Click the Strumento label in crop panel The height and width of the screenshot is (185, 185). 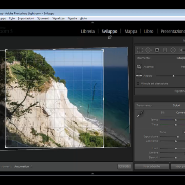pyautogui.click(x=144, y=58)
